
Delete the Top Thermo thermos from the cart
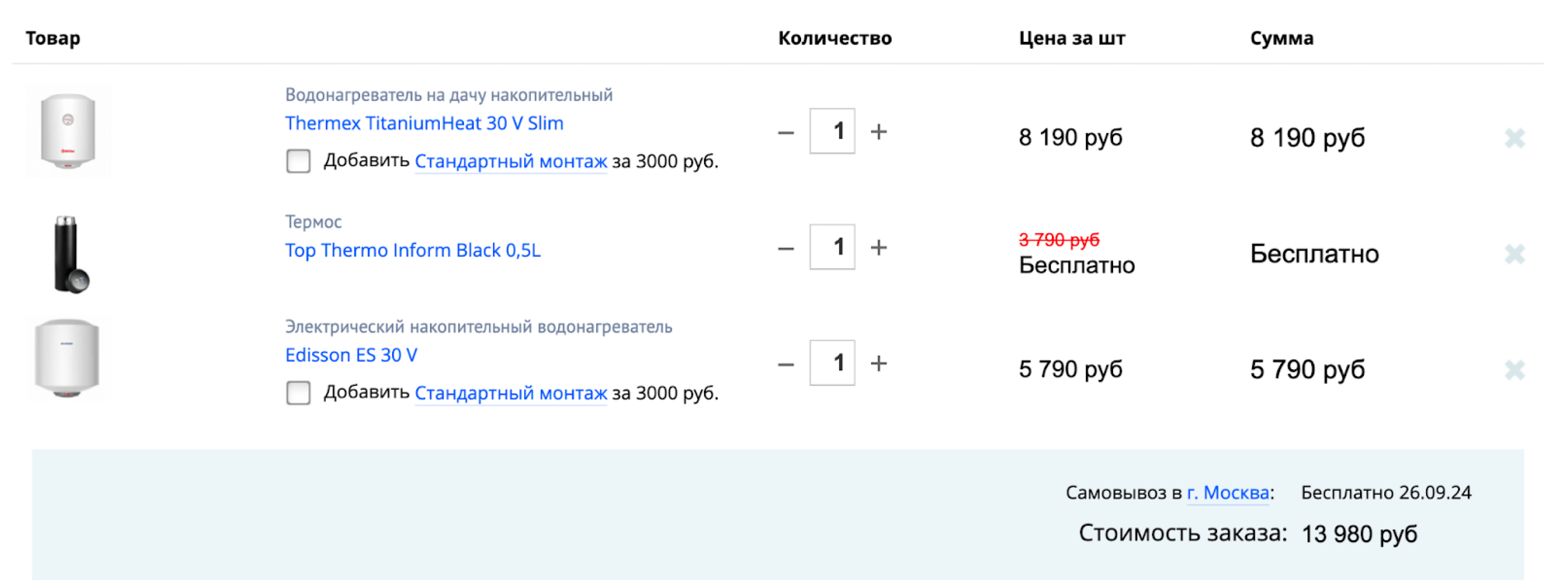click(x=1515, y=254)
